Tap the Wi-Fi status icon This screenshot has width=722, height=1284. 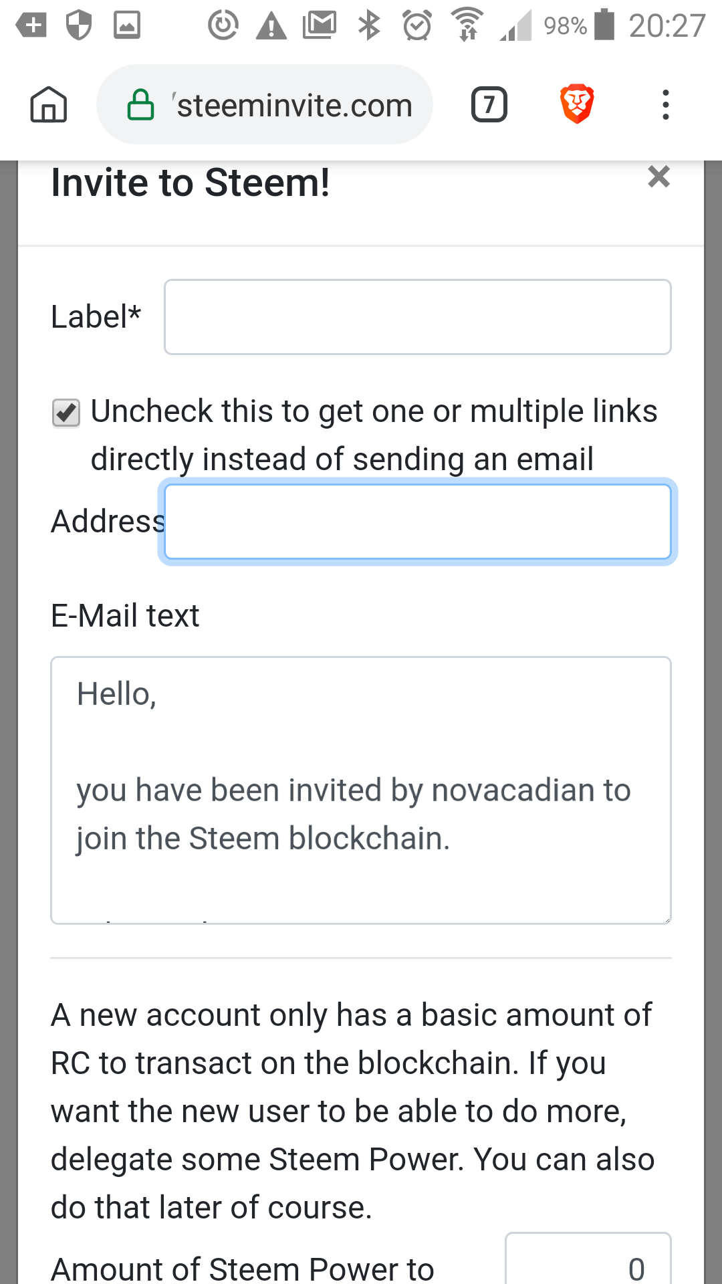[467, 25]
